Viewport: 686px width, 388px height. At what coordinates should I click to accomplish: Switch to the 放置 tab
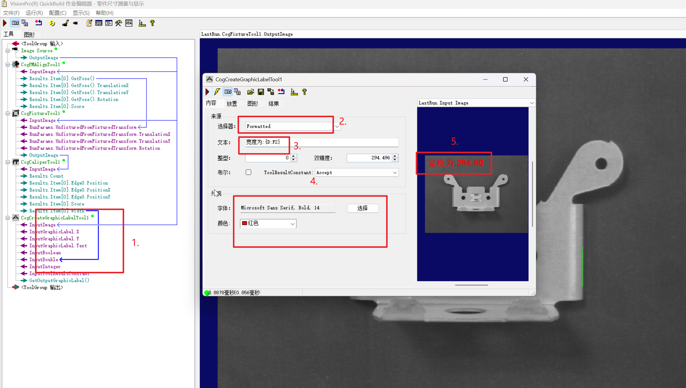[232, 104]
